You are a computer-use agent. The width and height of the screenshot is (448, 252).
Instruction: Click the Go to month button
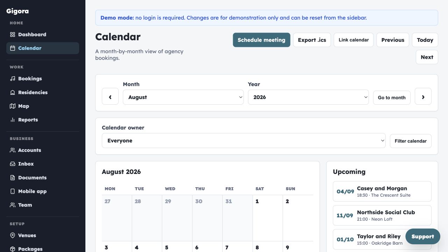[x=392, y=98]
